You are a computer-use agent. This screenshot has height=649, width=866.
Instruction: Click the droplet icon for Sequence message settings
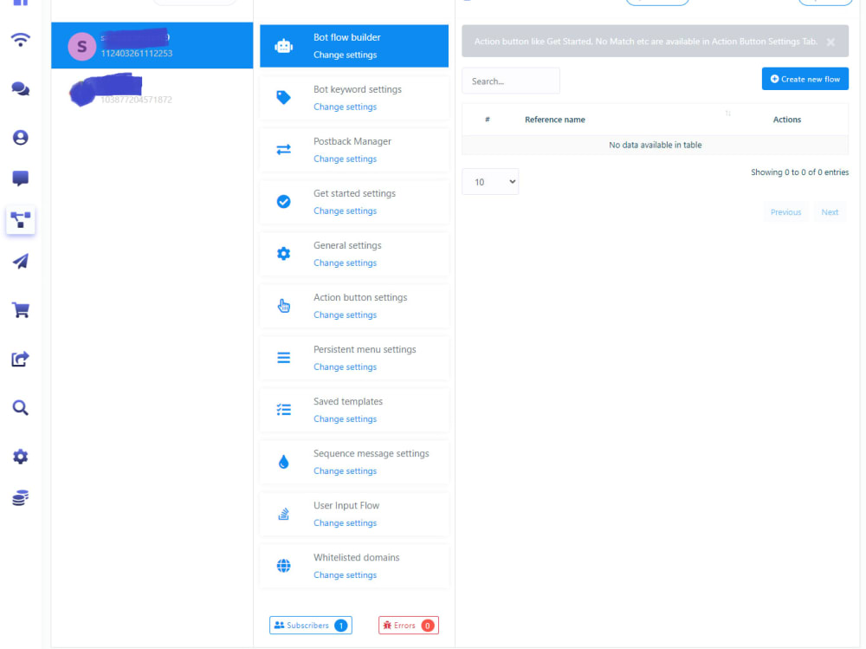283,462
